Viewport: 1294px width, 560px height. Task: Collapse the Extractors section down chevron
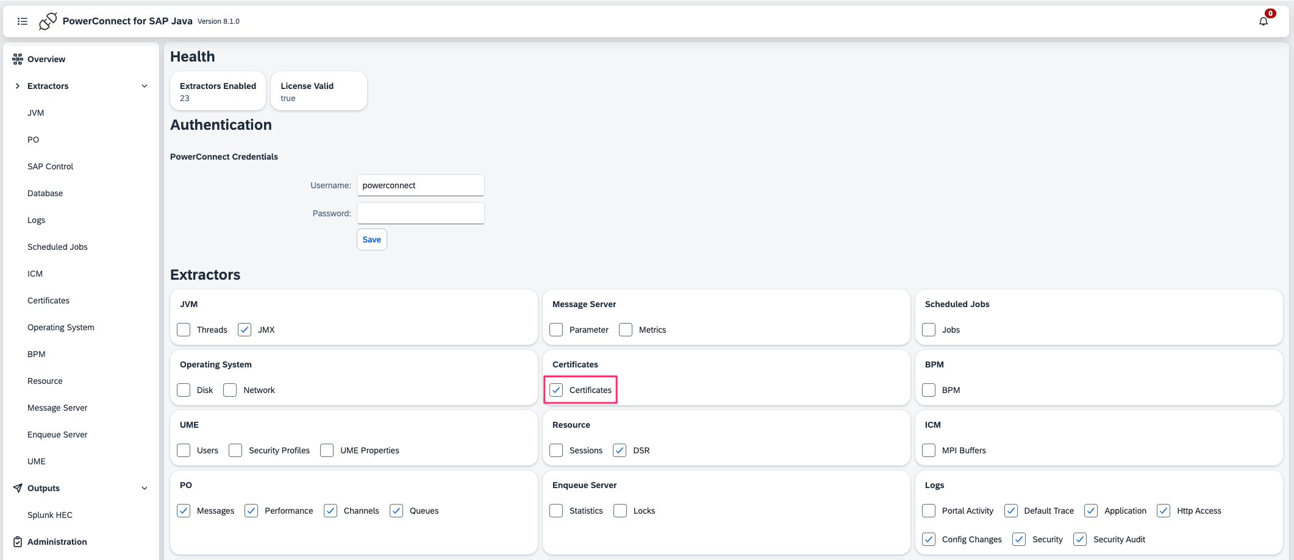(x=145, y=86)
